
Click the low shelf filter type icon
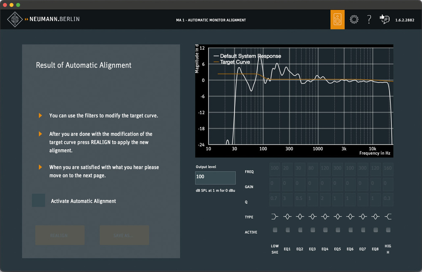pyautogui.click(x=275, y=217)
